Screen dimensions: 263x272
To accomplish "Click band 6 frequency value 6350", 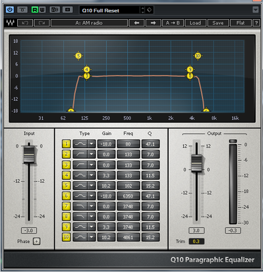I will click(129, 196).
